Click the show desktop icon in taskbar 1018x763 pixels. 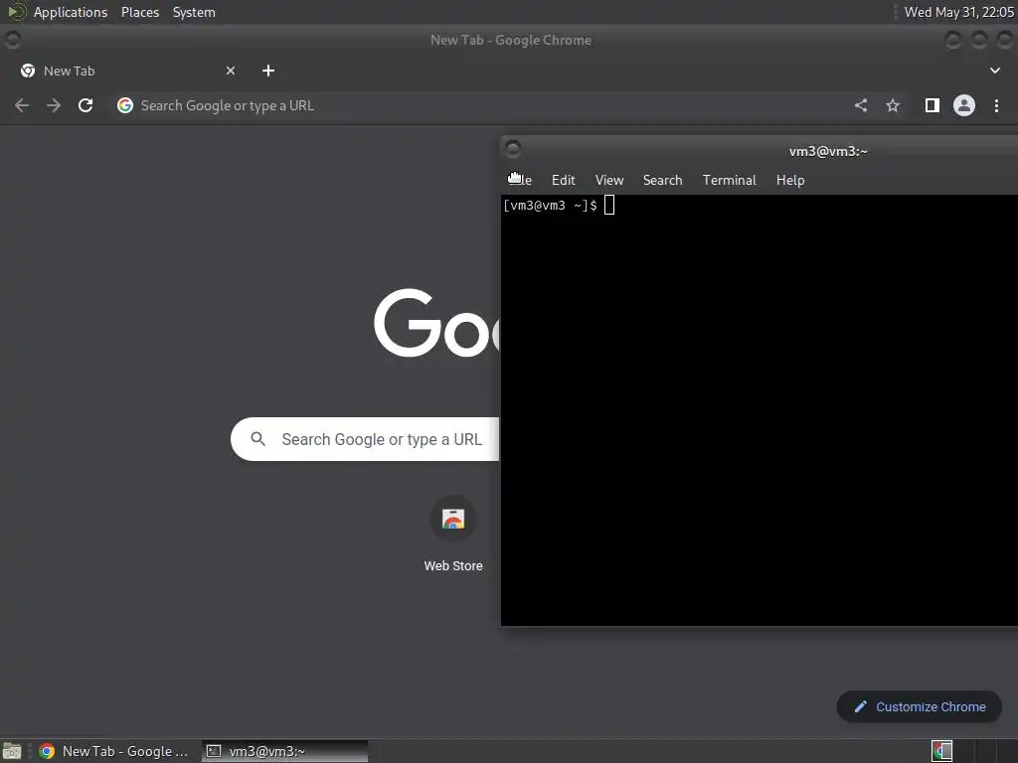[12, 751]
